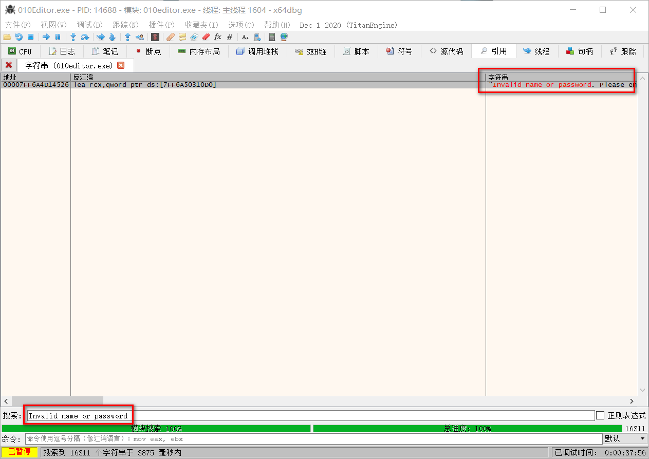Viewport: 649px width, 459px height.
Task: Click the Open file toolbar icon
Action: click(x=7, y=37)
